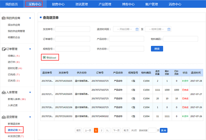Go to 尾页 last page

tap(126, 130)
